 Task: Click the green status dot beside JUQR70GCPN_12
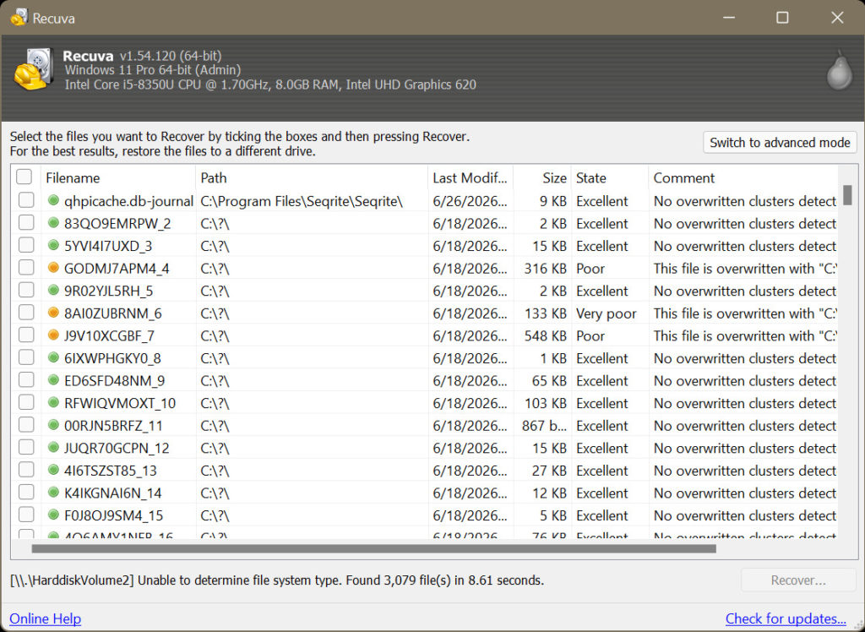53,448
